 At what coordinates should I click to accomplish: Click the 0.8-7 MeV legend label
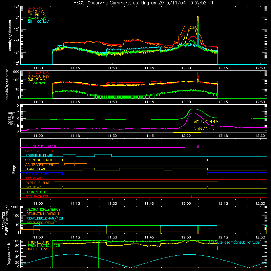coord(37,80)
